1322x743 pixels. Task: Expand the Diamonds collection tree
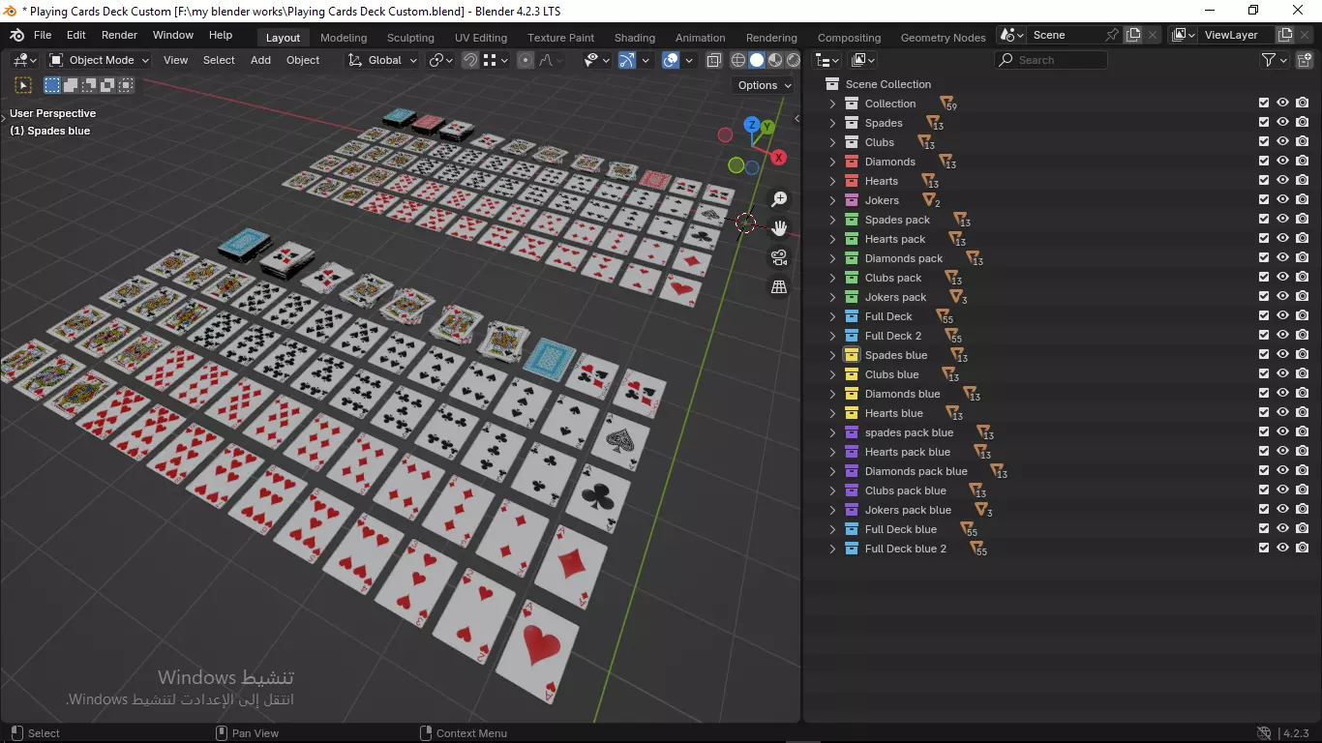(x=832, y=162)
